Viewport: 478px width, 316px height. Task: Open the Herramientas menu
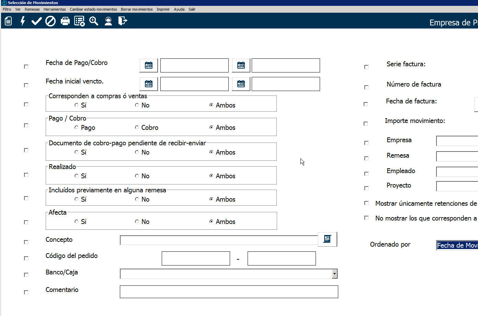point(55,9)
